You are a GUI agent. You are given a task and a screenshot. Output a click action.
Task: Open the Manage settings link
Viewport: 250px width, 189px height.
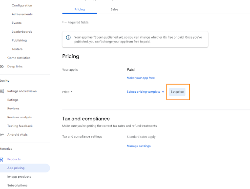coord(139,146)
